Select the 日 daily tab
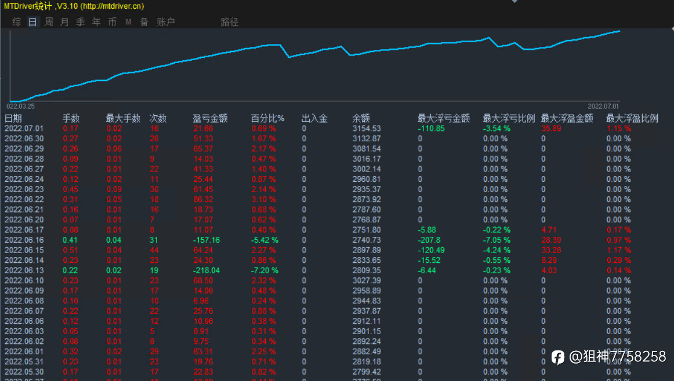 click(32, 22)
